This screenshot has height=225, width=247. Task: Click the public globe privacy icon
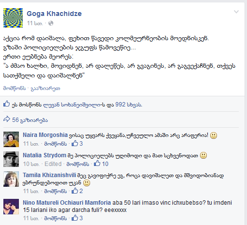pyautogui.click(x=51, y=23)
